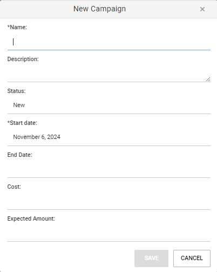This screenshot has width=217, height=272.
Task: Open the End Date picker field
Action: (109, 170)
